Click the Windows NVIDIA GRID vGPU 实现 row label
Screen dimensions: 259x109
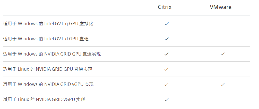pyautogui.click(x=48, y=84)
